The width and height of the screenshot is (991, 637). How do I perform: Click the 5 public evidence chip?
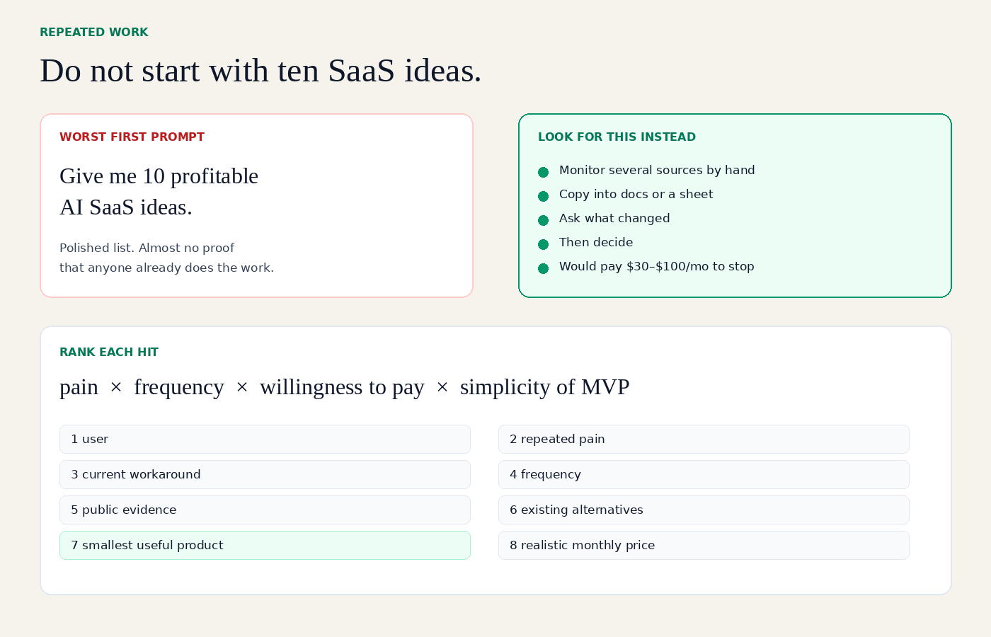(x=265, y=510)
